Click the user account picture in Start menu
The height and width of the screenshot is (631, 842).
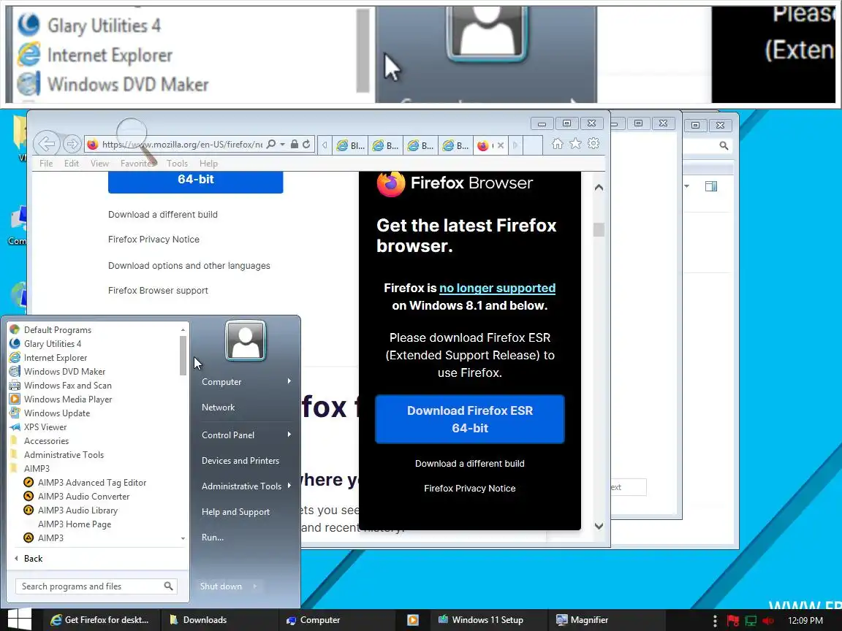[246, 341]
